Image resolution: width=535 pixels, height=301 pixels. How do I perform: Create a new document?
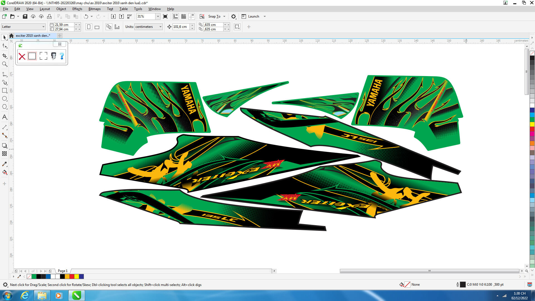point(4,16)
